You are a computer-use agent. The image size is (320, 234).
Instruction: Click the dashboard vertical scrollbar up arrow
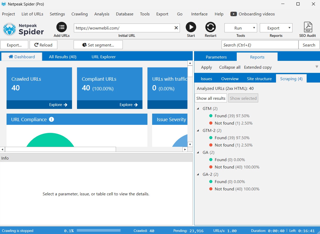[x=190, y=63]
